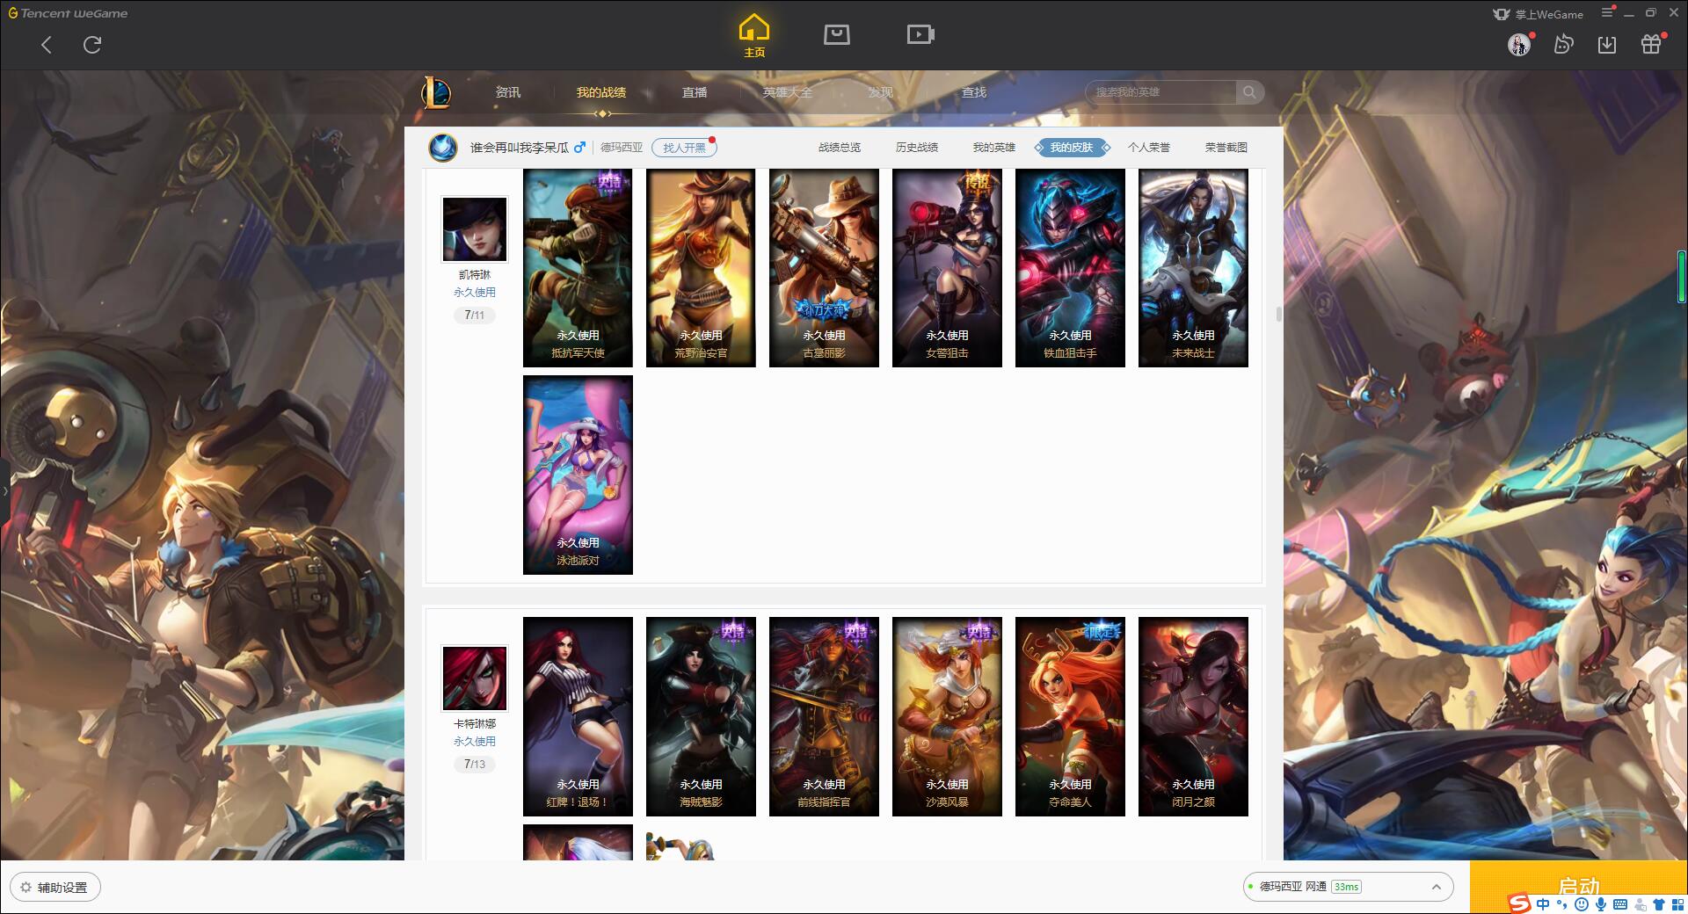Click the 搜索我的英雄 search field
Screen dimensions: 1688x914
1160,91
